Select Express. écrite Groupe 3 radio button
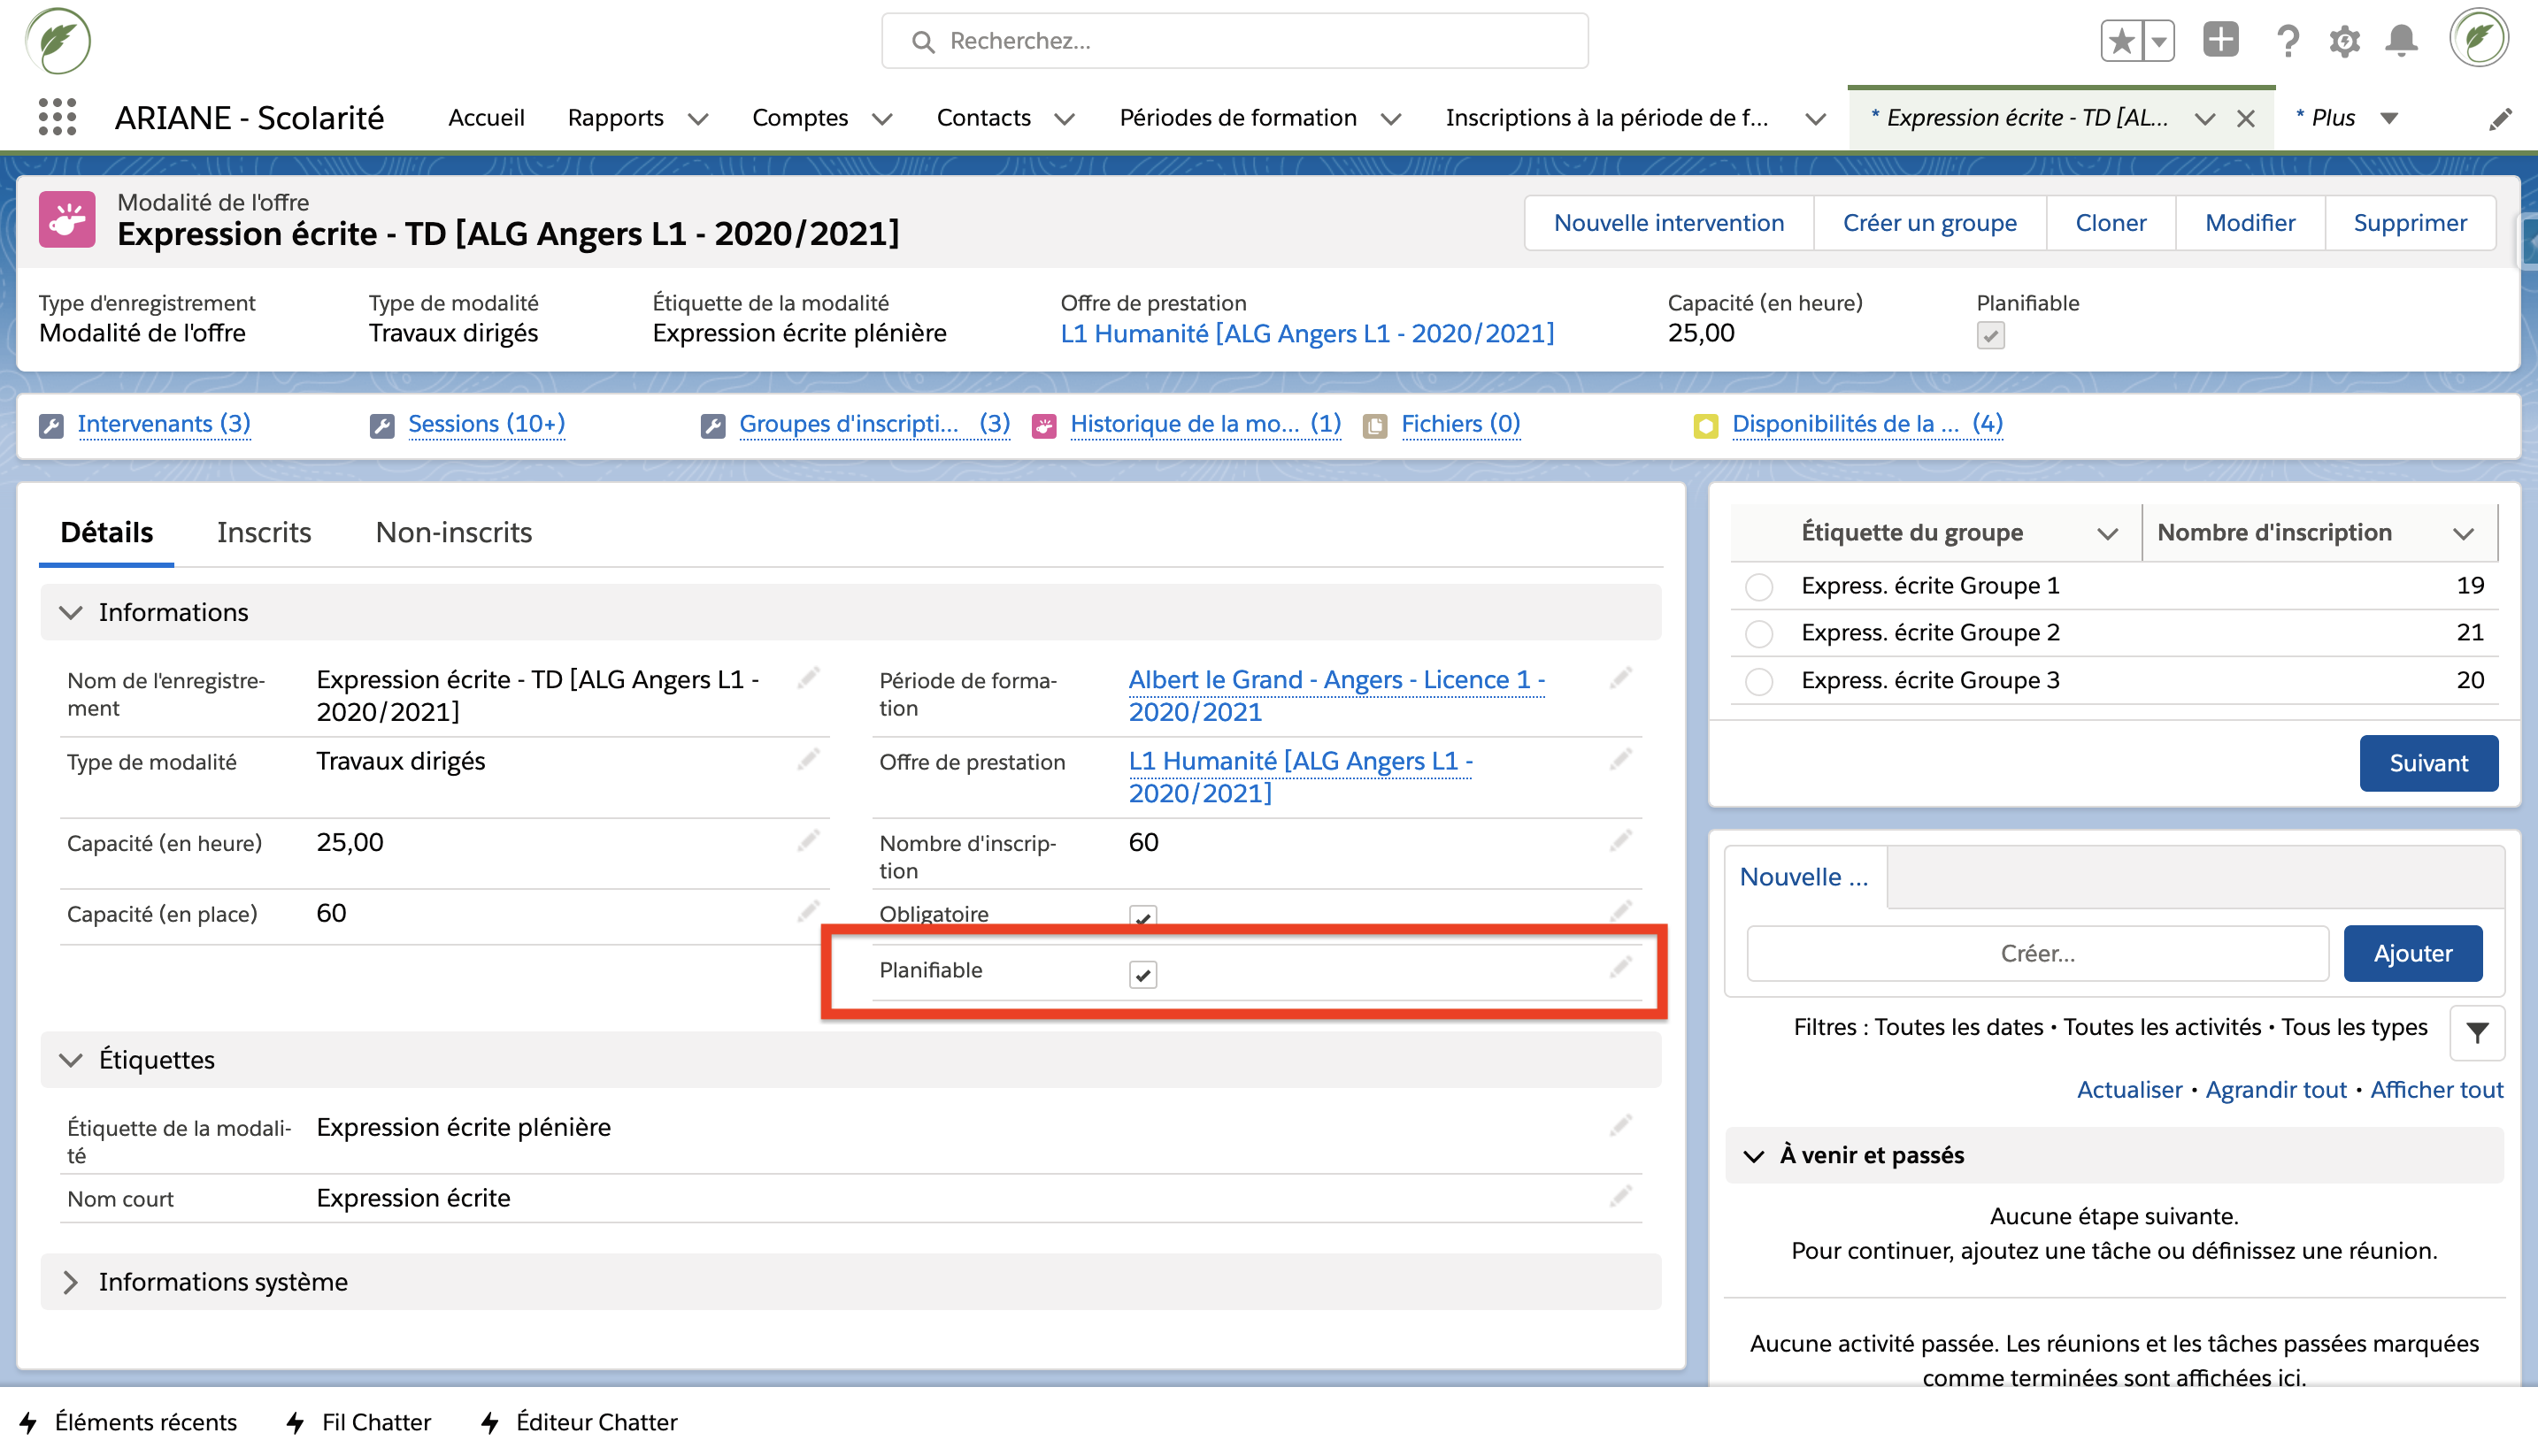 1758,681
